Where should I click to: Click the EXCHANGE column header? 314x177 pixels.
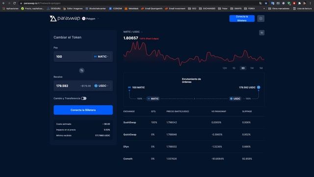129,112
